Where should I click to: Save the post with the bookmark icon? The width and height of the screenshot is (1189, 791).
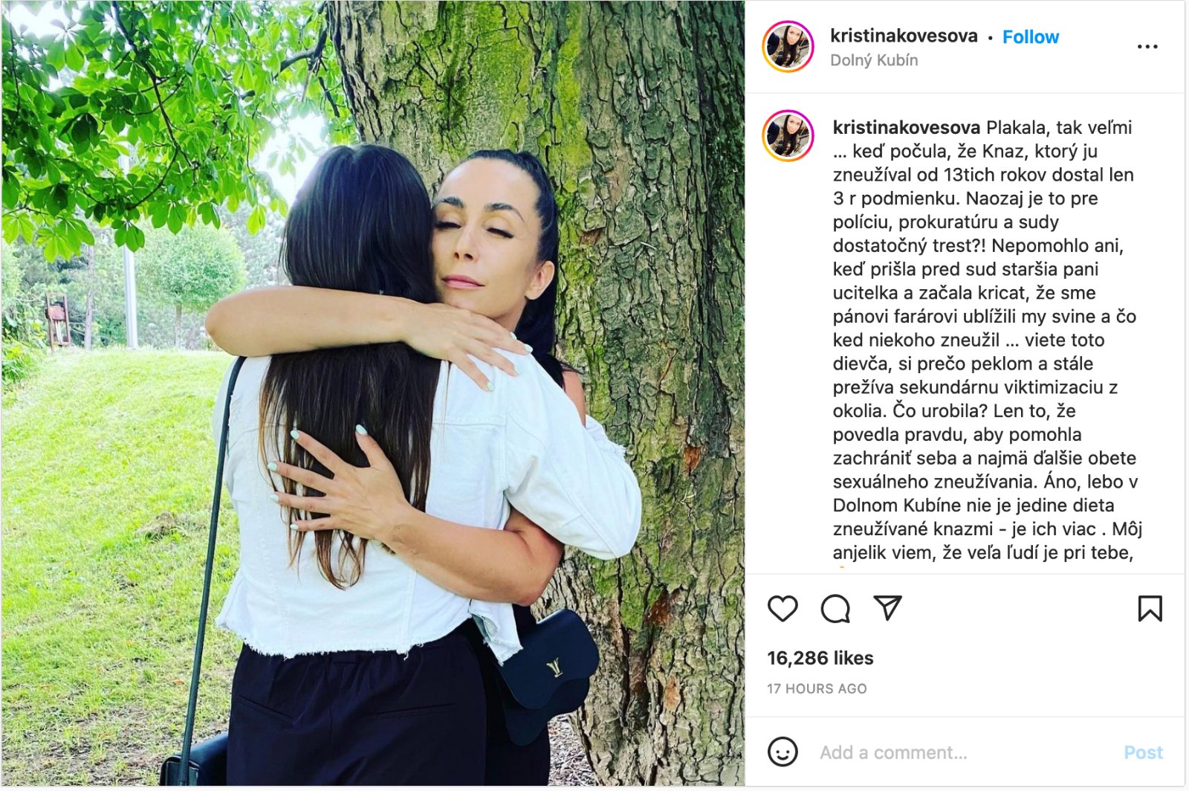coord(1150,609)
